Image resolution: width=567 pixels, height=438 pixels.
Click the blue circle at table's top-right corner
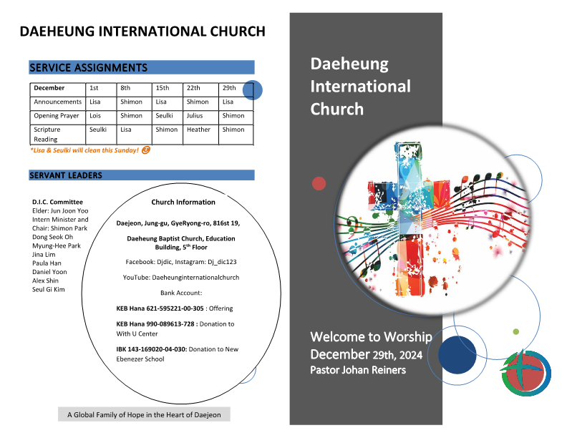coord(253,90)
